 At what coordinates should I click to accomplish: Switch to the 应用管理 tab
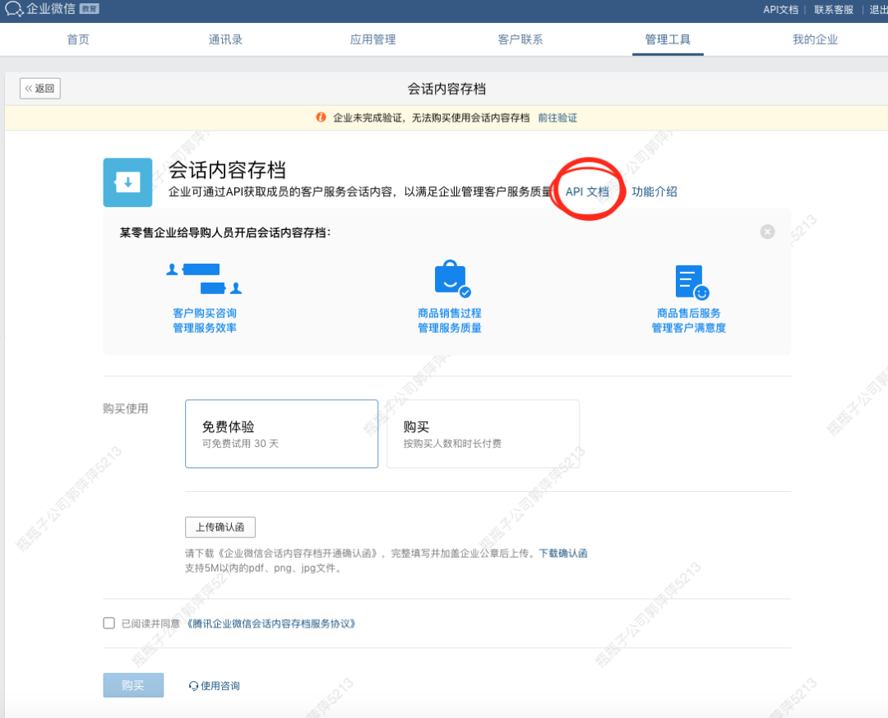coord(372,39)
